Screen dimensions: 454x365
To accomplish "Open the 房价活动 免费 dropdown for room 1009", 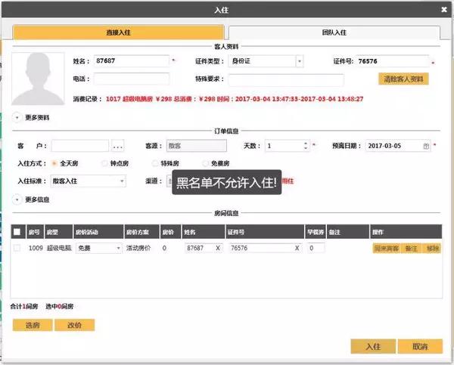I will tap(118, 249).
